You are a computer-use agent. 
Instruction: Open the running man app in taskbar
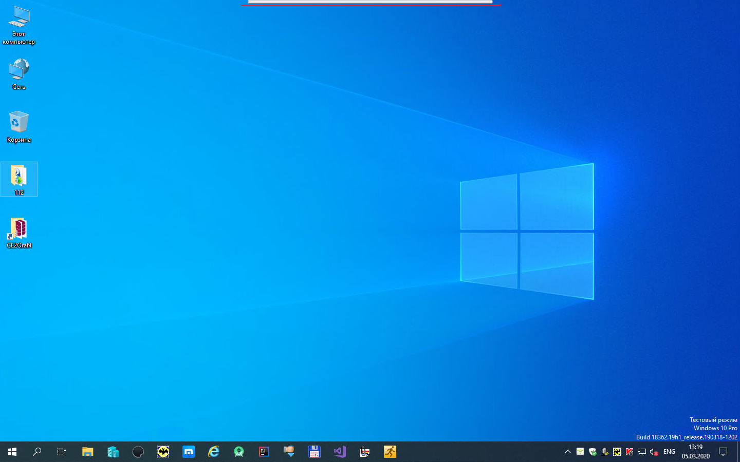(x=390, y=452)
